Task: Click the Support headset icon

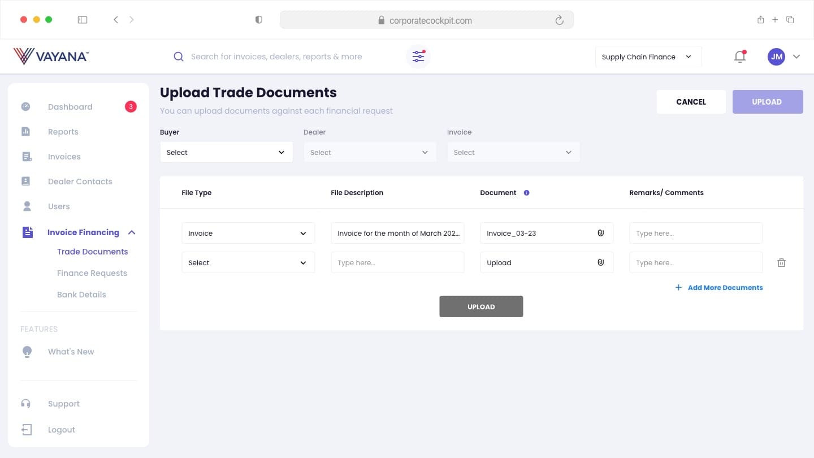Action: pyautogui.click(x=26, y=404)
